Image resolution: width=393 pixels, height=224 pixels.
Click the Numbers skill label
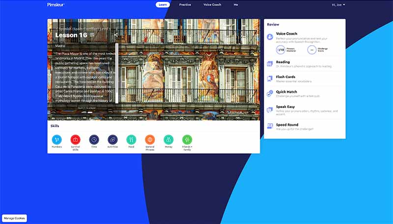point(57,147)
